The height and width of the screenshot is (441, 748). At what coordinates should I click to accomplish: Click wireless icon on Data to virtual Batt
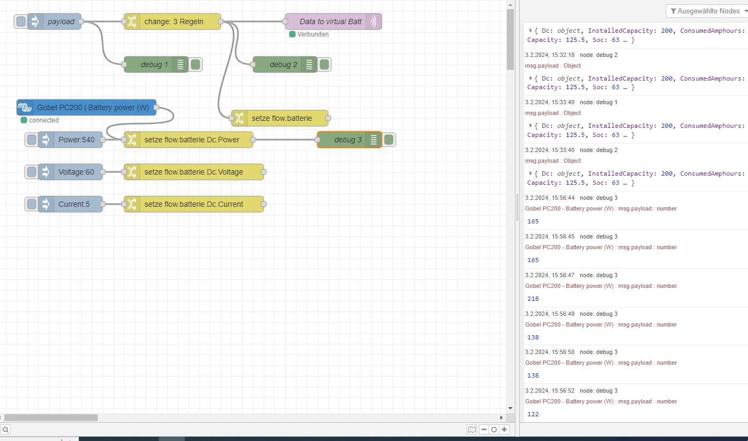tap(374, 21)
